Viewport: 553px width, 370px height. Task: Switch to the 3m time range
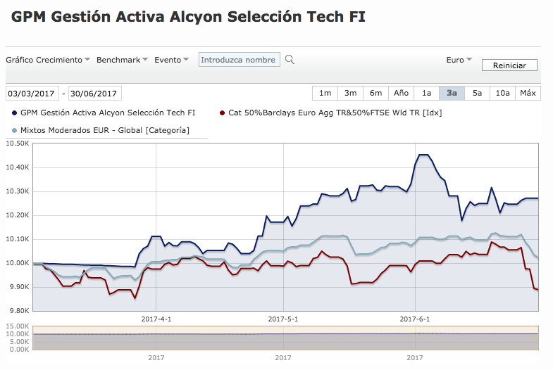[351, 94]
